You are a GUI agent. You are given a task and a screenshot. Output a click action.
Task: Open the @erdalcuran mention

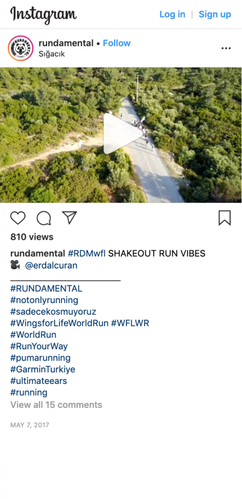51,266
